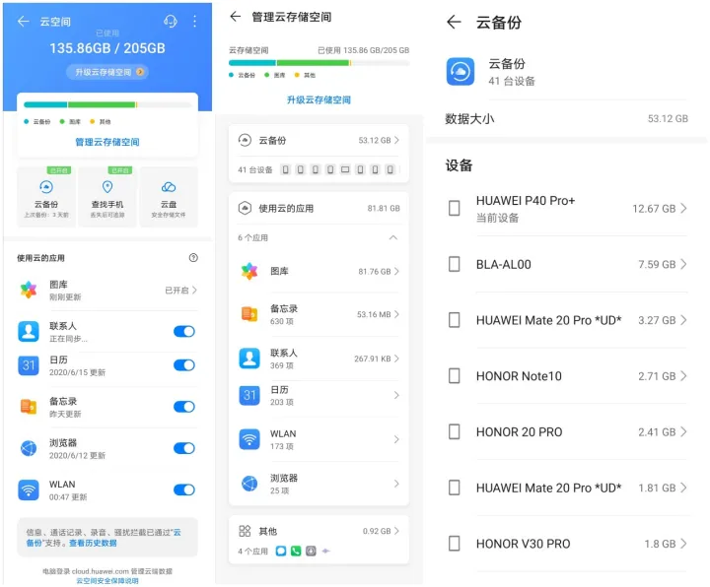Image resolution: width=710 pixels, height=587 pixels.
Task: Tap 升级云存储空间 pill button
Action: [x=107, y=72]
